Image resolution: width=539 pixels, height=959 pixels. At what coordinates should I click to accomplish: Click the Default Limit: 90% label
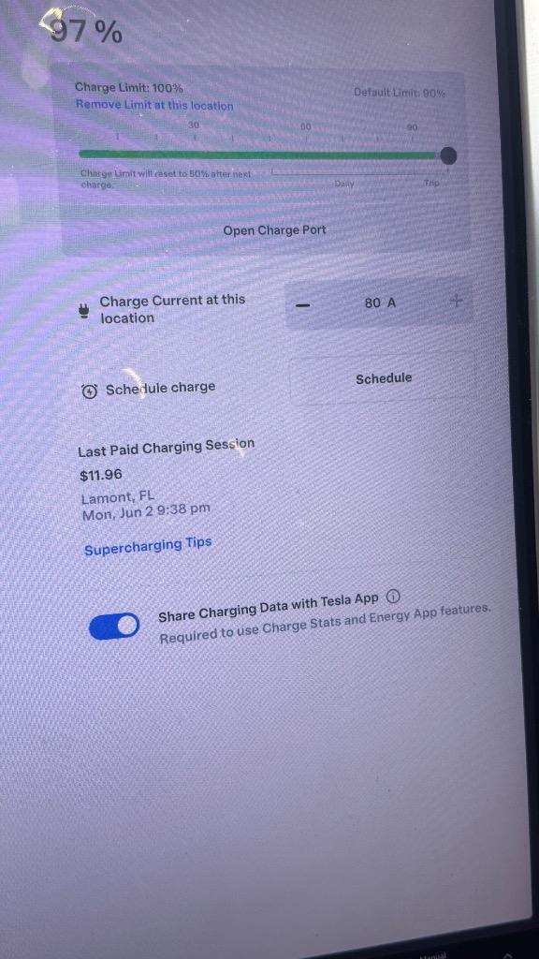[x=400, y=93]
